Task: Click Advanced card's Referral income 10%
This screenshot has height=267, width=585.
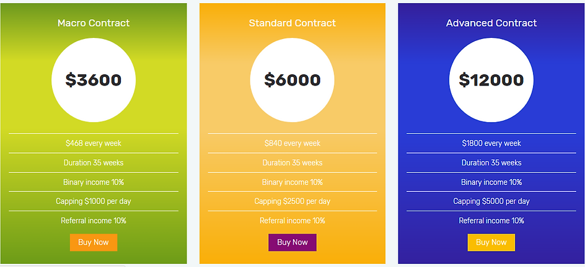Action: pyautogui.click(x=491, y=221)
